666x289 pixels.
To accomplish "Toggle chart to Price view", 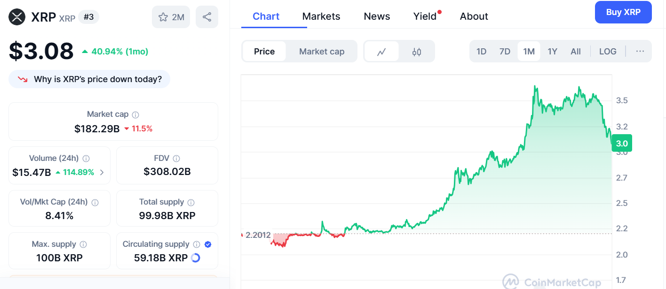I will (264, 52).
